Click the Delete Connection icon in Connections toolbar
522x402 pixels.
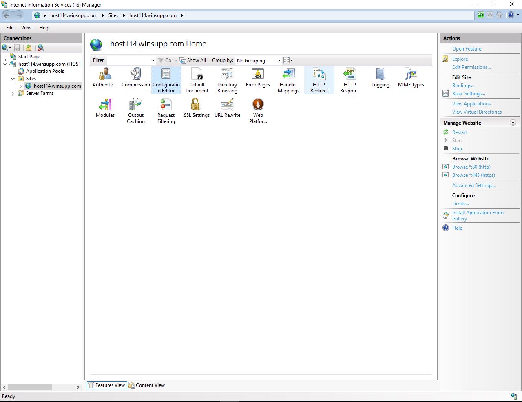40,48
